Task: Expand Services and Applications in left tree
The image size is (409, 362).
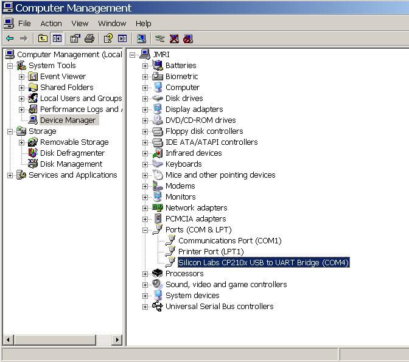Action: [10, 175]
